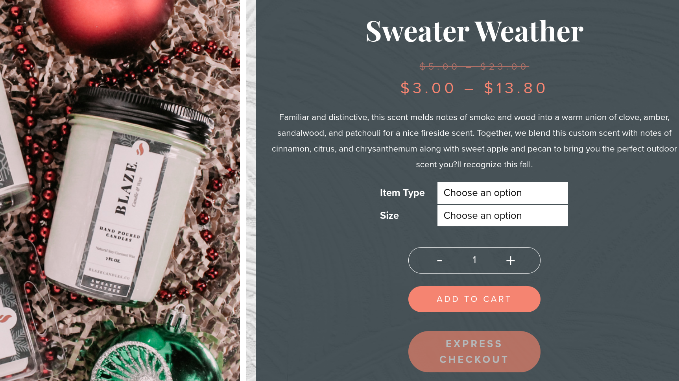Click the $3.00 – $13.80 sale price
Screen dimensions: 679x381
[474, 88]
